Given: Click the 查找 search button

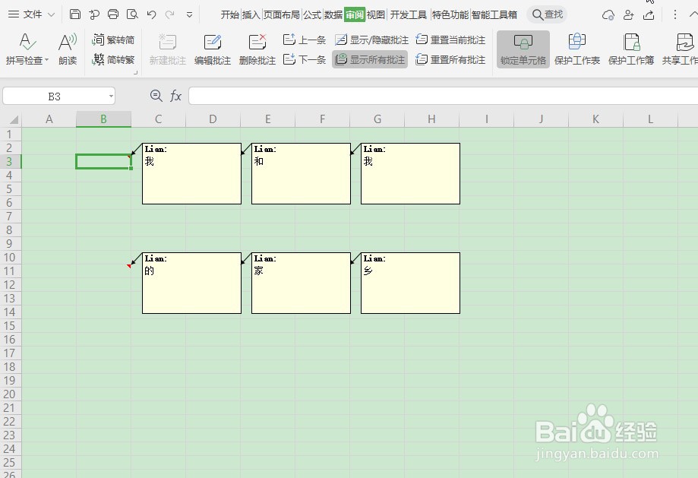Looking at the screenshot, I should click(x=548, y=14).
